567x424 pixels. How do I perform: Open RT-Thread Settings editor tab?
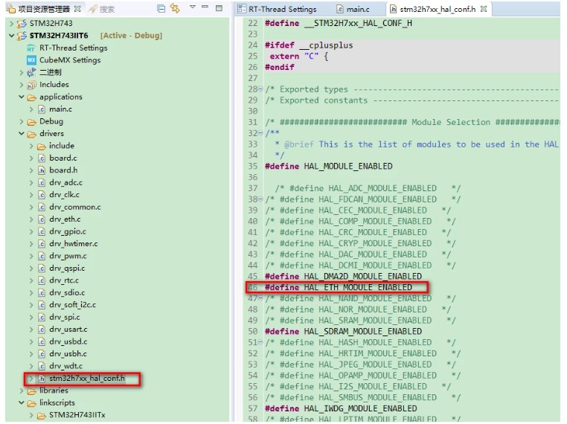point(278,9)
